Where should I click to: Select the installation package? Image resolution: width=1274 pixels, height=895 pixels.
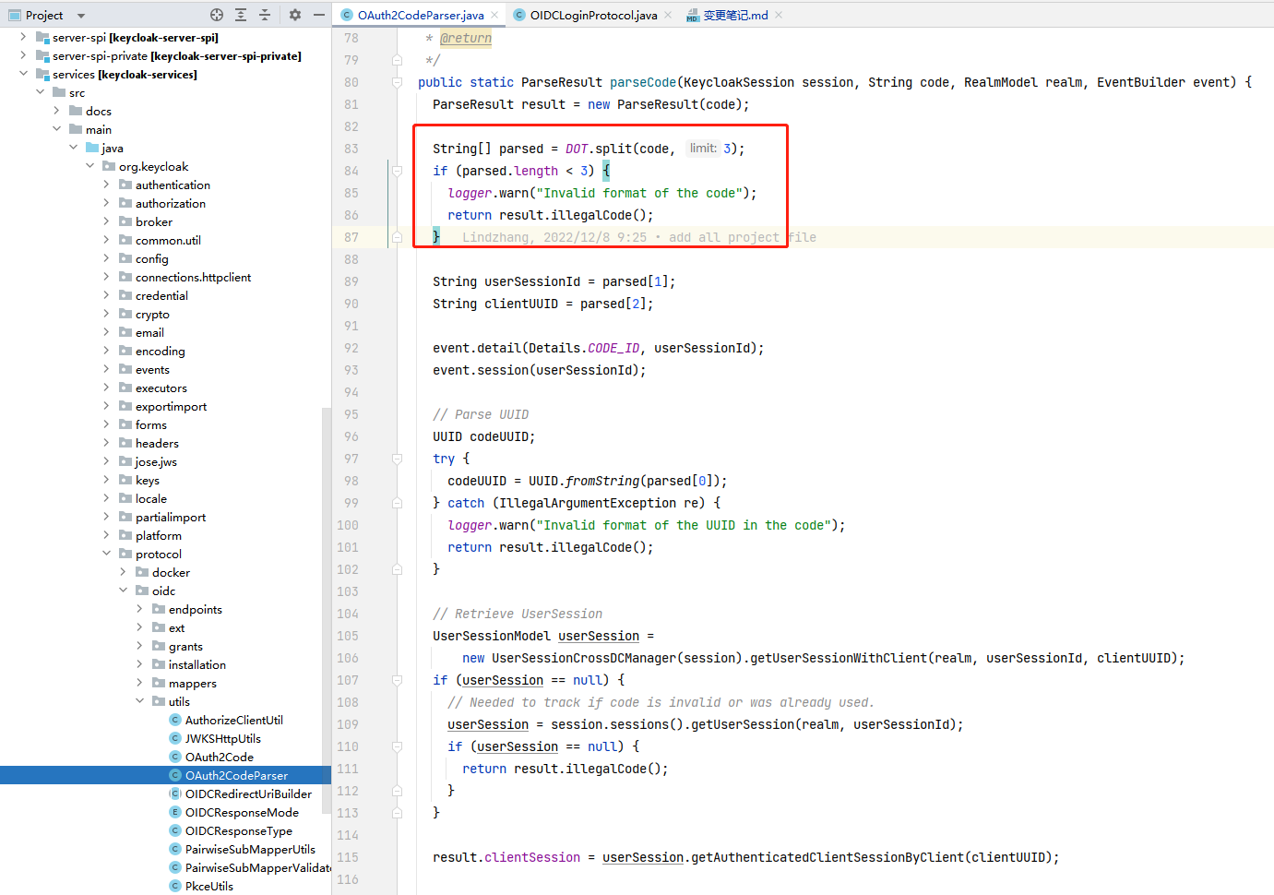[x=196, y=664]
